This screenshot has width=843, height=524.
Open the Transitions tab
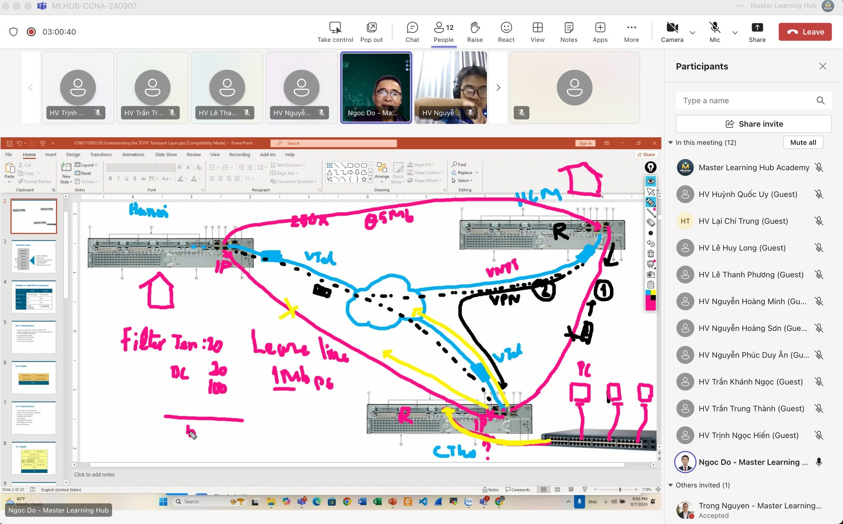coord(101,155)
